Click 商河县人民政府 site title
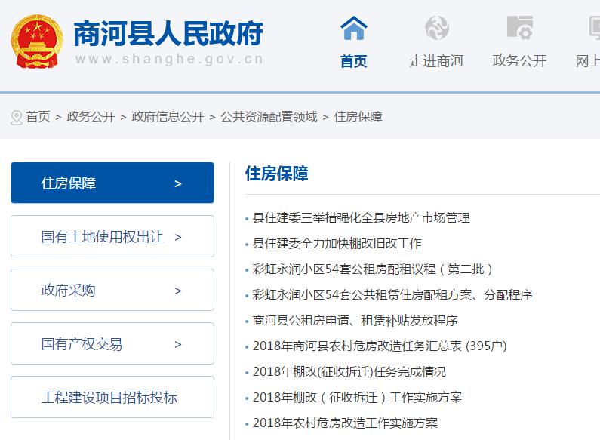Image resolution: width=600 pixels, height=440 pixels. (x=168, y=34)
